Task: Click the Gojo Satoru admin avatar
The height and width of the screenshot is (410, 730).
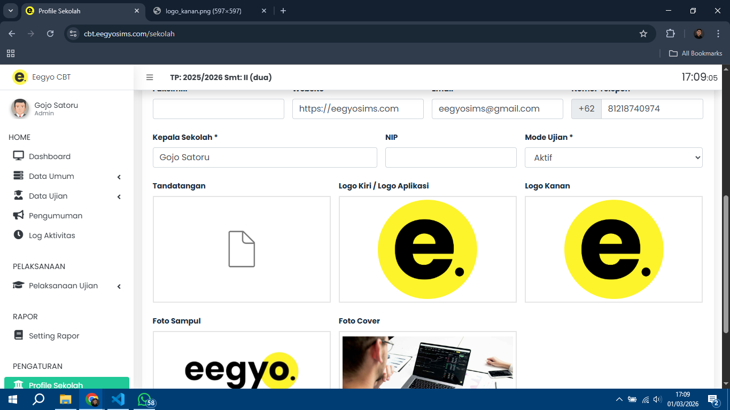Action: (x=20, y=108)
